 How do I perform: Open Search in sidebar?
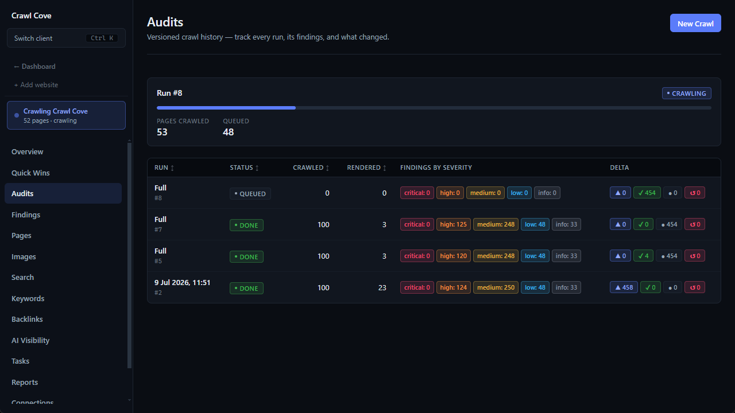click(63, 277)
